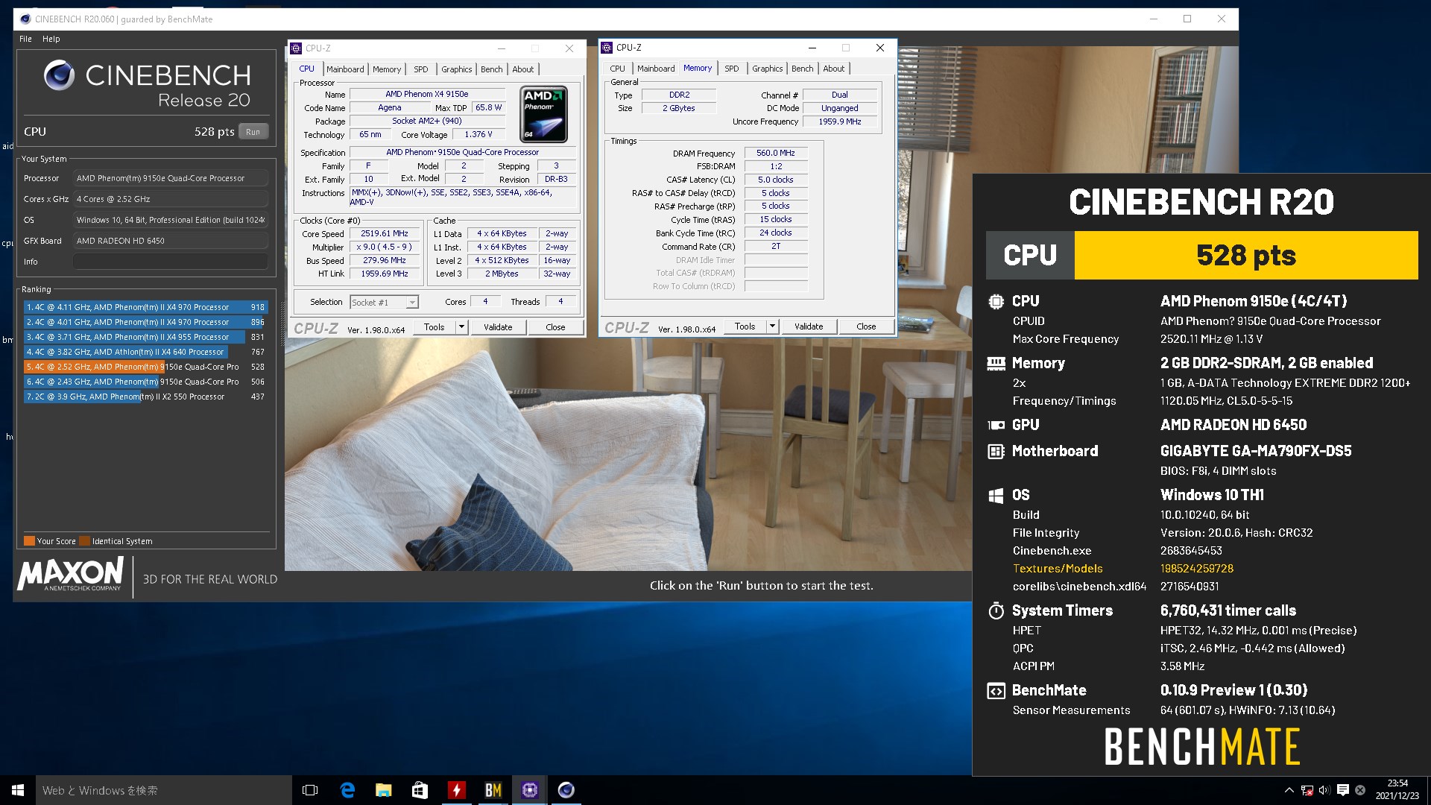Select ranking row Athlon II X4 640
1431x805 pixels.
[x=145, y=352]
